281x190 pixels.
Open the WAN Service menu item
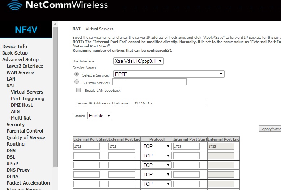pos(20,72)
